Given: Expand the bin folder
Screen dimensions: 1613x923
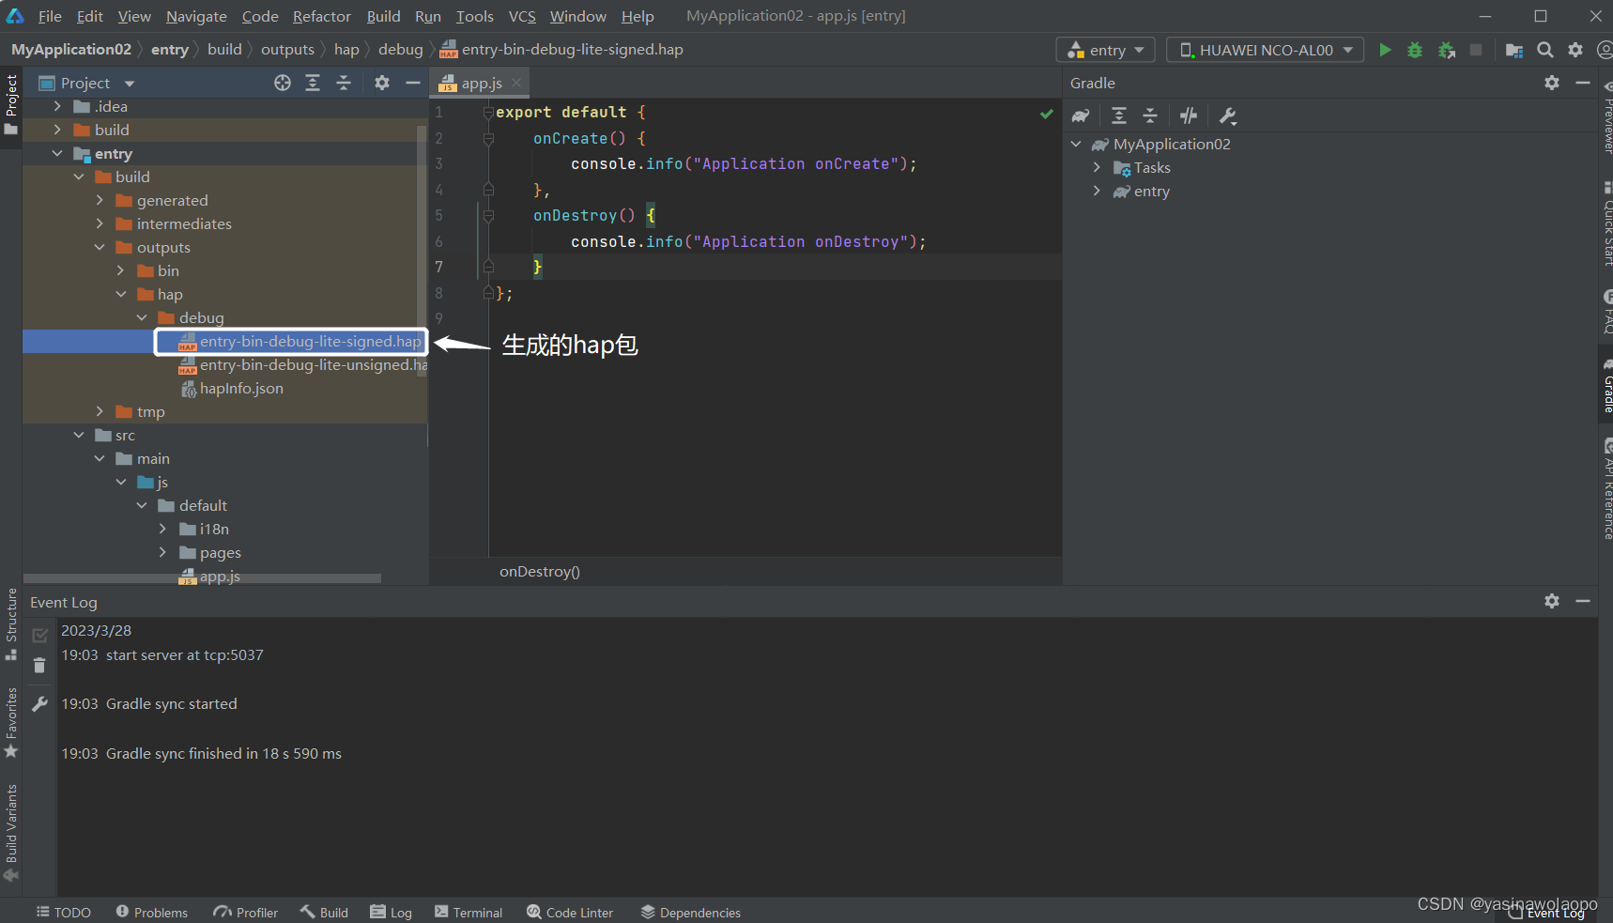Looking at the screenshot, I should point(120,270).
